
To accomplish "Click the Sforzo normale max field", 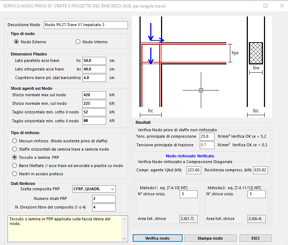I will (94, 95).
